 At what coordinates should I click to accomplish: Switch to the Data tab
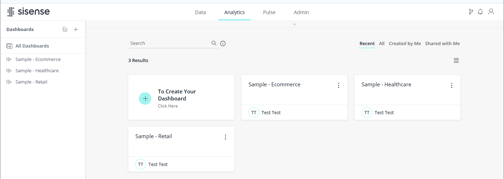[200, 12]
